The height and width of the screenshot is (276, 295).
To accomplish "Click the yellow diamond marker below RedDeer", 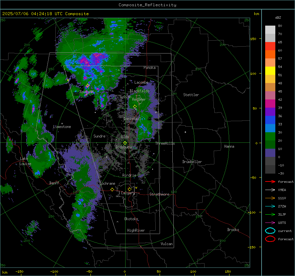I will 135,107.
